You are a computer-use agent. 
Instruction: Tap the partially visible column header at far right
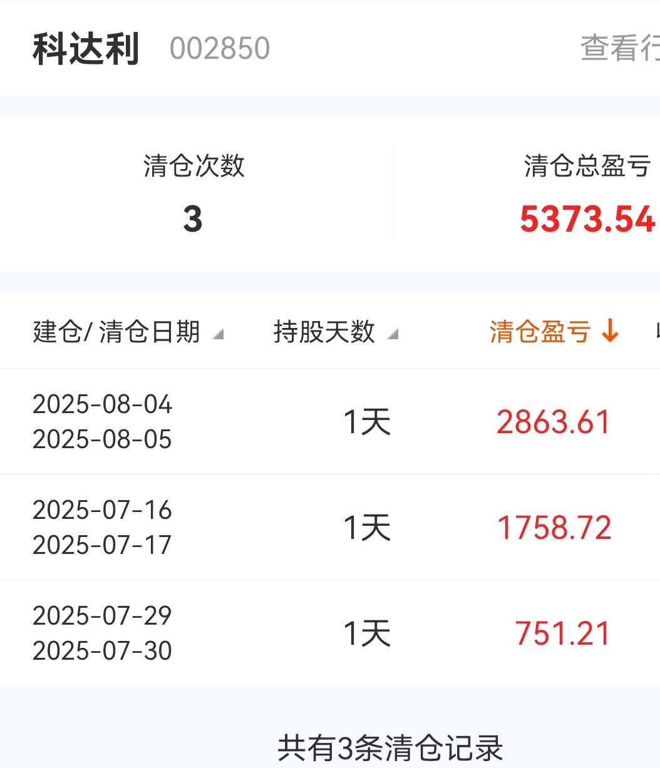click(657, 331)
